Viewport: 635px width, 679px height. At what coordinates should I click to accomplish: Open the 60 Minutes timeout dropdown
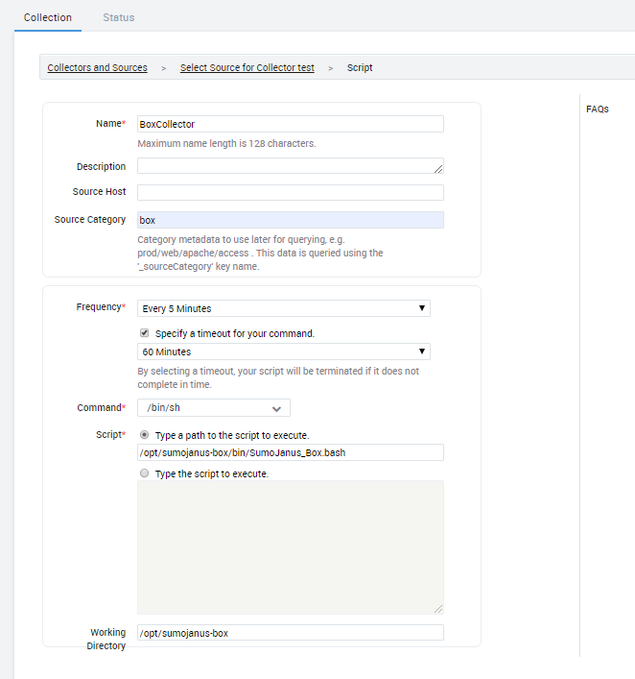coord(284,352)
